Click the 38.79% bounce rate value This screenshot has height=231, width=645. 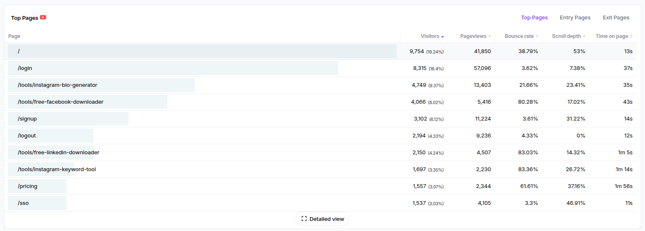click(528, 51)
